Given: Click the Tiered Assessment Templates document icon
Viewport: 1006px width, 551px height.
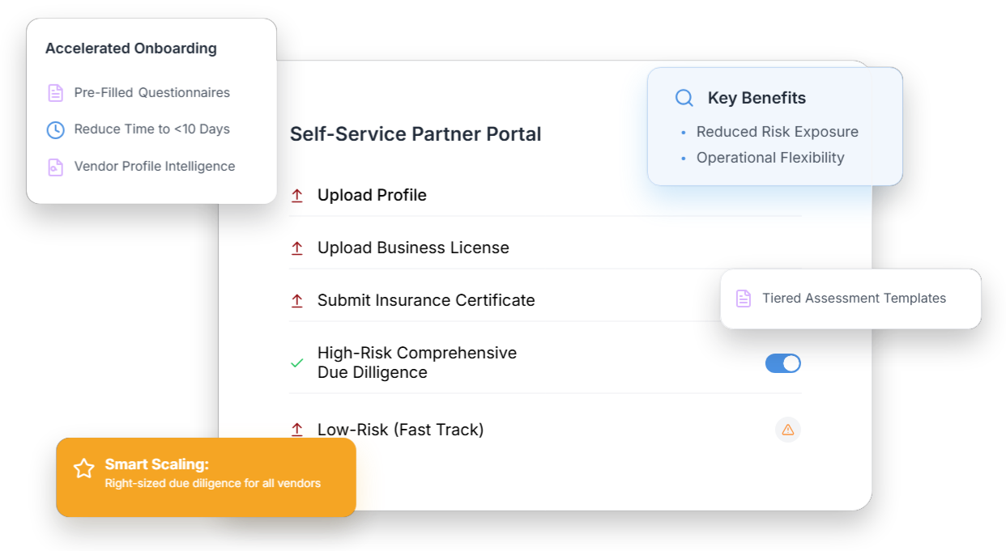Looking at the screenshot, I should (x=743, y=298).
